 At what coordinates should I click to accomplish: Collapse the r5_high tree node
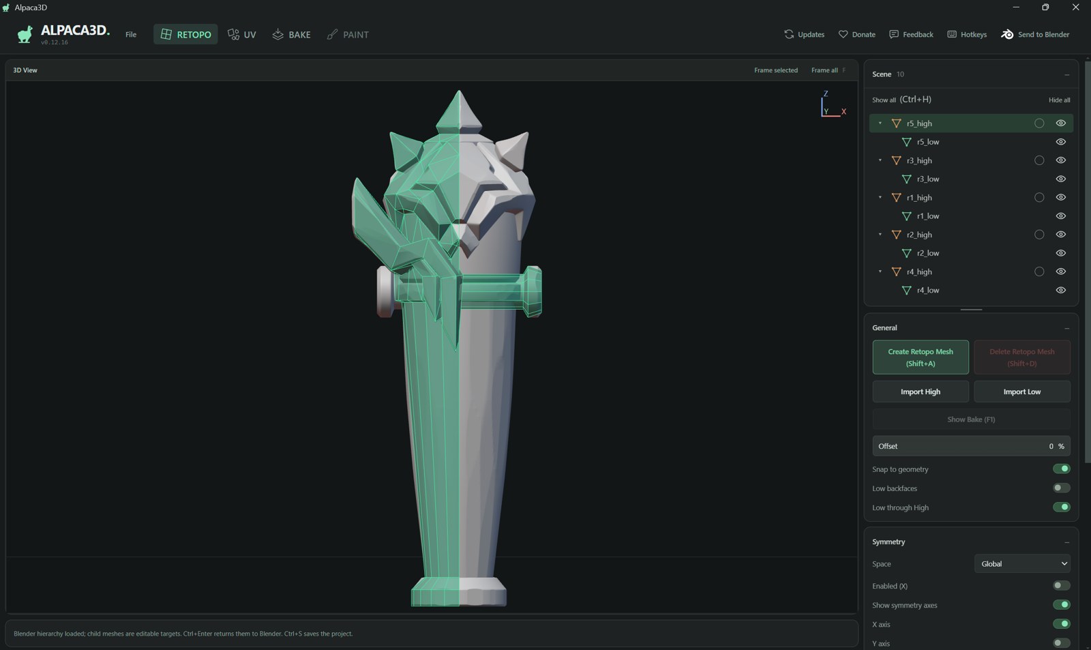(x=880, y=123)
